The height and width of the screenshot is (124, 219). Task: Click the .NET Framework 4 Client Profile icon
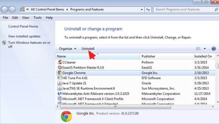[60, 99]
